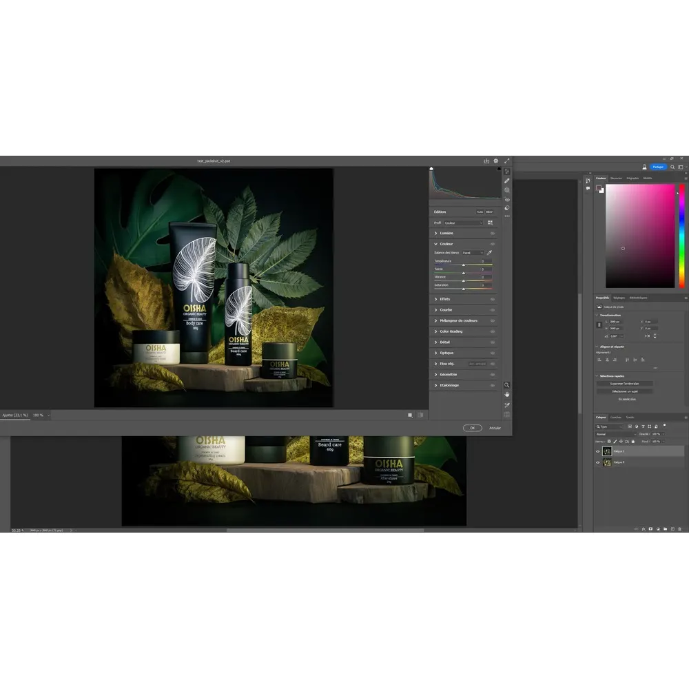Open Camera Raw preferences gear icon
This screenshot has width=689, height=689.
click(496, 161)
